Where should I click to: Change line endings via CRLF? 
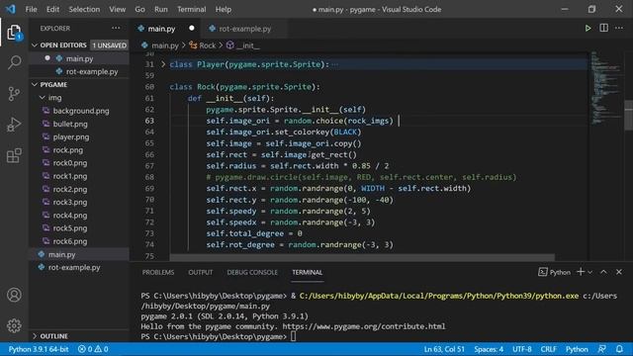(x=549, y=349)
